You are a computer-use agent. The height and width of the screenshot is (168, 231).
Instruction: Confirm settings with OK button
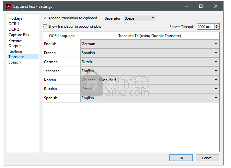pos(181,158)
